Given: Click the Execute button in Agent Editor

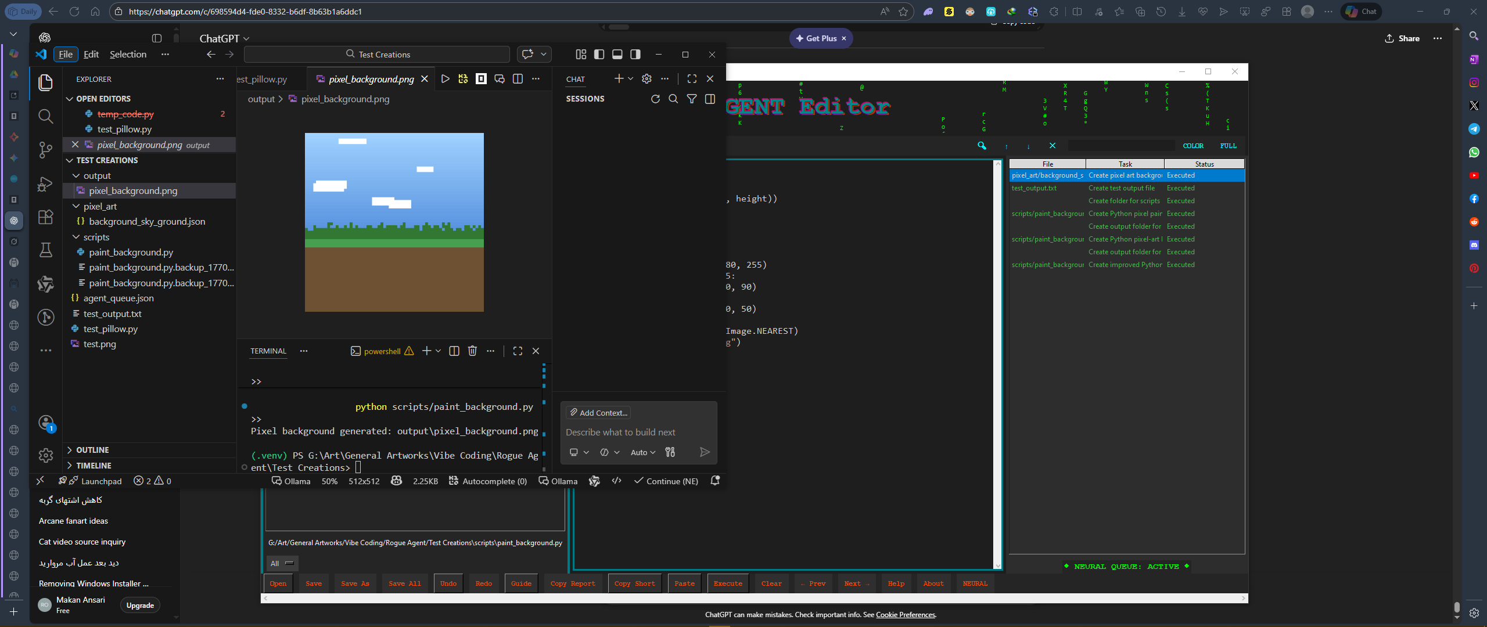Looking at the screenshot, I should 728,583.
